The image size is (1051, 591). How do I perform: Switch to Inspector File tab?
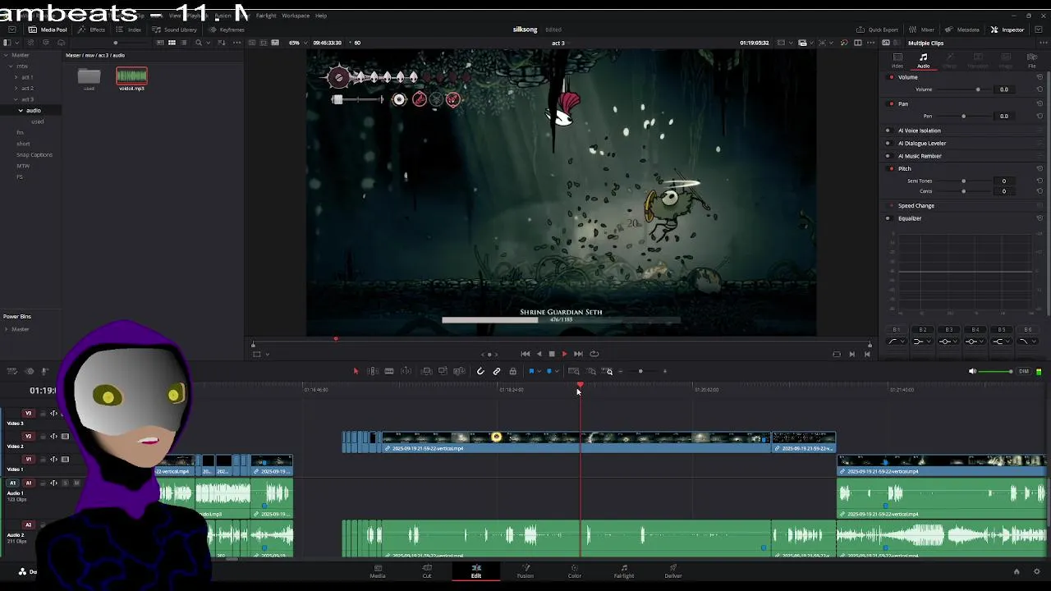tap(1032, 61)
